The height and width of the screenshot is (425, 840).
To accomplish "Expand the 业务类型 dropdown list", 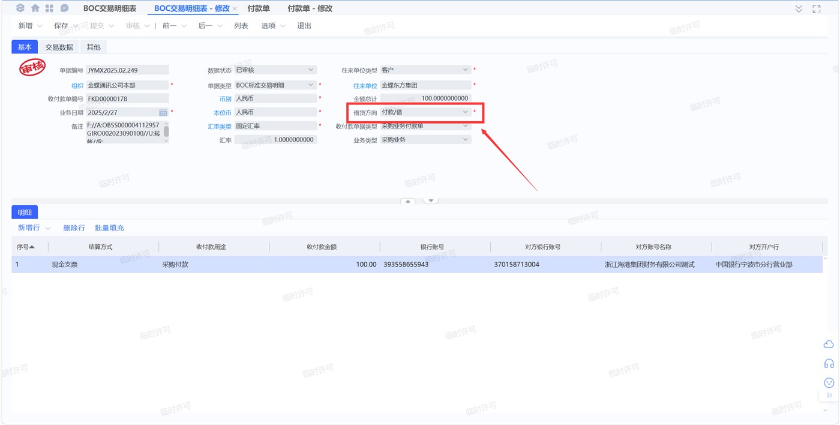I will [x=465, y=140].
